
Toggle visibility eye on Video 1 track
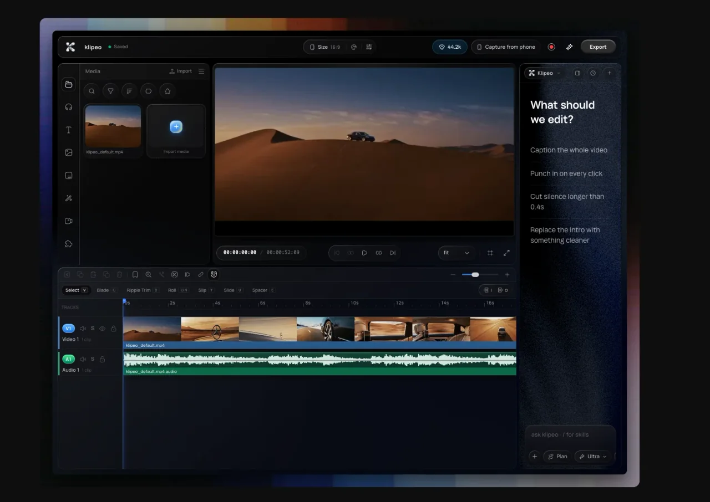pyautogui.click(x=102, y=329)
